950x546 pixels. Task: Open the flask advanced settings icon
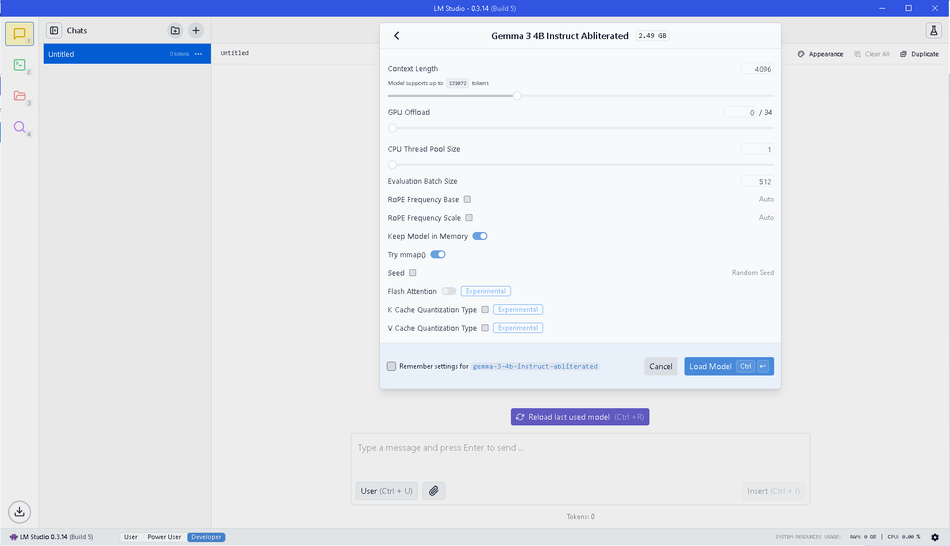[933, 30]
